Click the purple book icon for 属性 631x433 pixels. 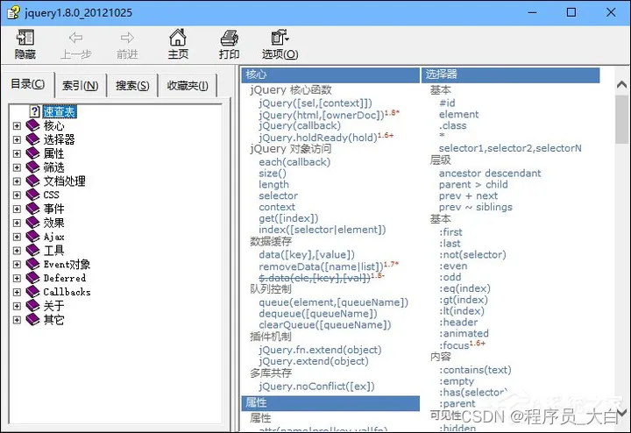32,153
